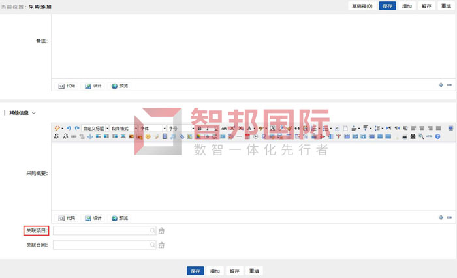Open the 段落格式 dropdown

(124, 128)
